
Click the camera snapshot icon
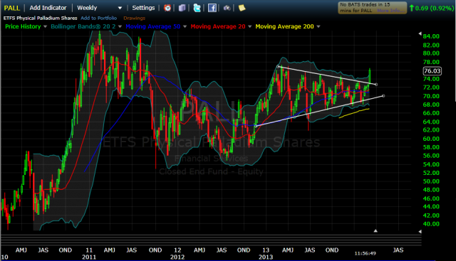click(x=227, y=8)
